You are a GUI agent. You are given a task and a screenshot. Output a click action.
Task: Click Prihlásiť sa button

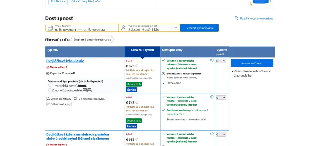click(x=58, y=2)
